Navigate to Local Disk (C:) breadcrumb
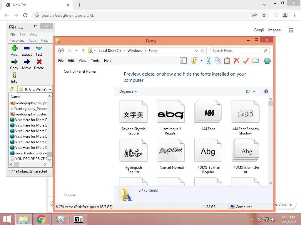The image size is (301, 225). pyautogui.click(x=110, y=51)
